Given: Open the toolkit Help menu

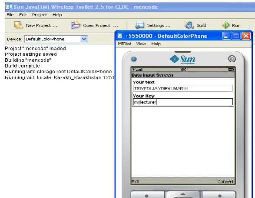Looking at the screenshot, I should pos(57,15).
